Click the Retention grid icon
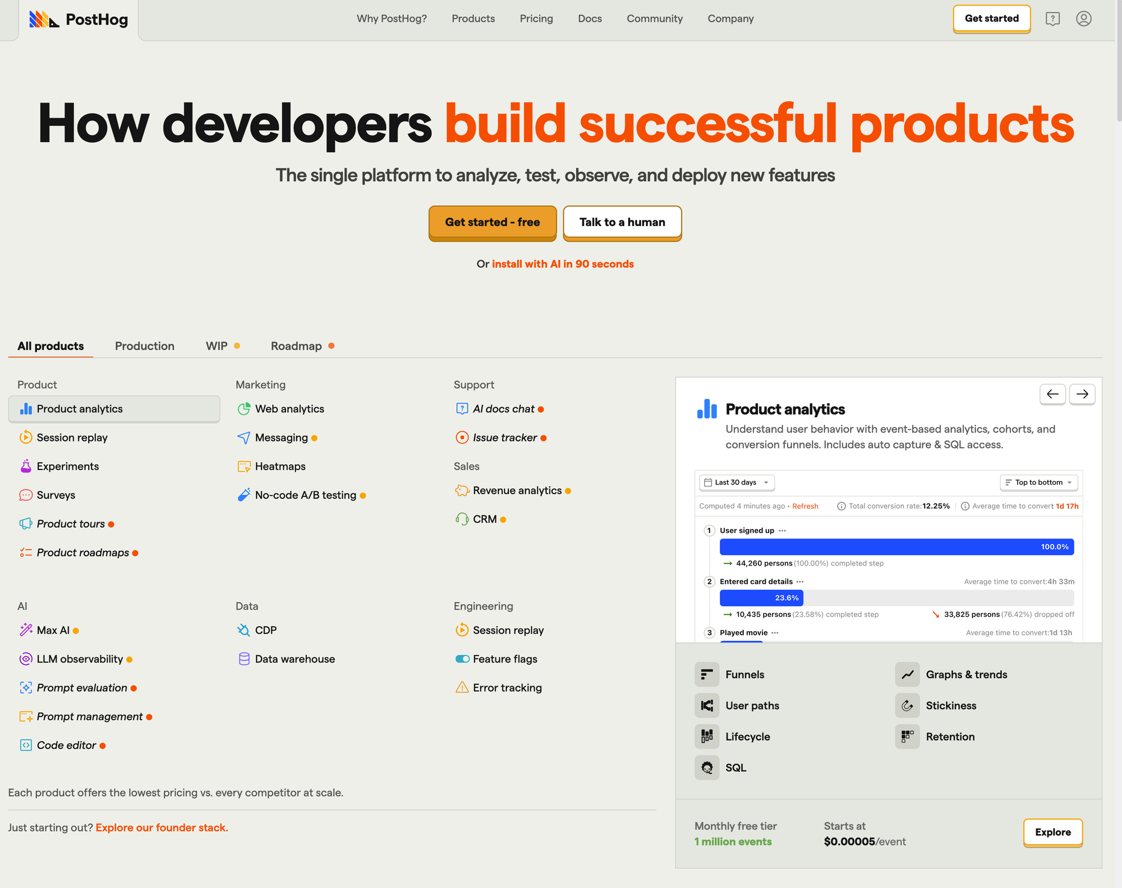 click(907, 737)
